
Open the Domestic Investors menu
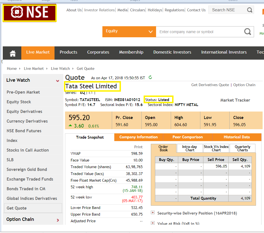pyautogui.click(x=172, y=52)
